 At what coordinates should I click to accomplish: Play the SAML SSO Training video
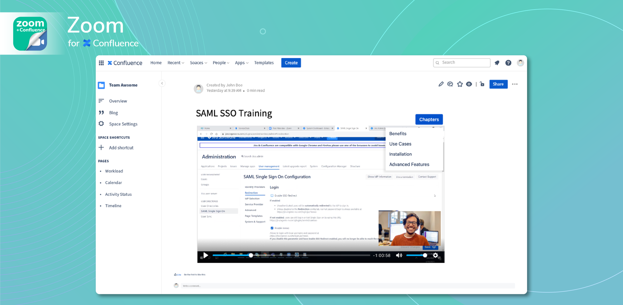pyautogui.click(x=206, y=255)
